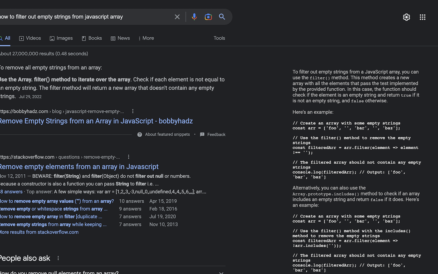This screenshot has width=438, height=274.
Task: Switch to the All results tab
Action: click(5, 38)
